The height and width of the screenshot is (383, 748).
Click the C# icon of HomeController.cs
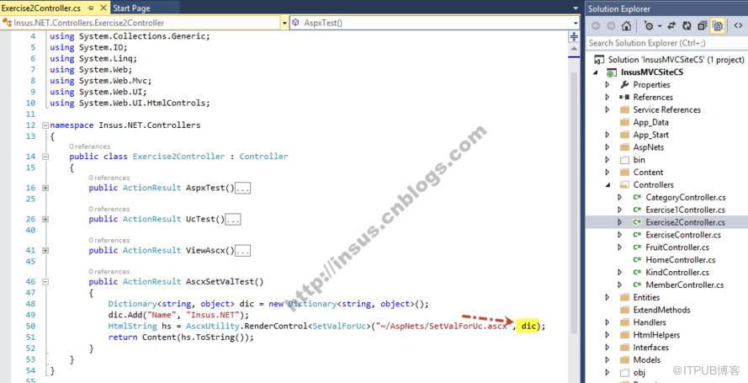click(637, 260)
